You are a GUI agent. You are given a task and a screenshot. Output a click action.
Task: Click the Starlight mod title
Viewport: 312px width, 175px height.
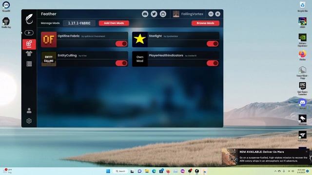[155, 36]
